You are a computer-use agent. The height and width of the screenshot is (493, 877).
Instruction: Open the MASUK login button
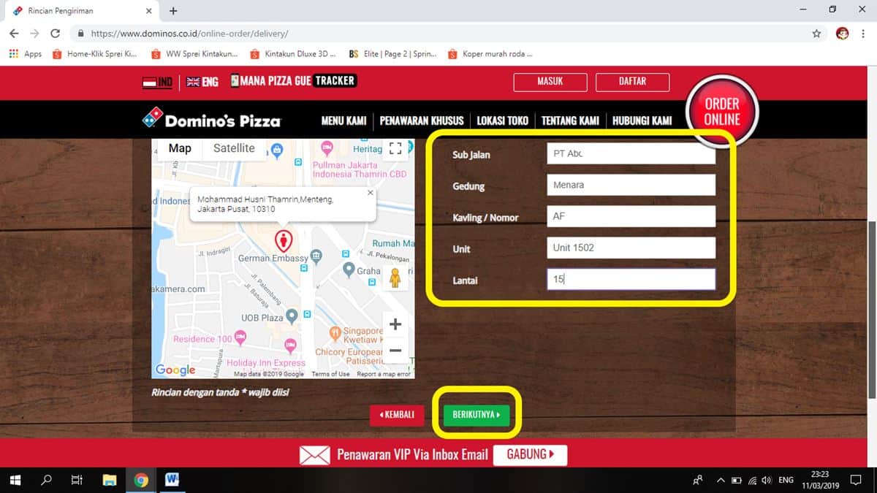pos(550,82)
